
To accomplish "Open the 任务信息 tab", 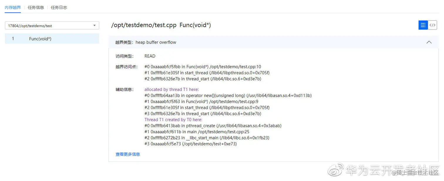I will click(36, 8).
